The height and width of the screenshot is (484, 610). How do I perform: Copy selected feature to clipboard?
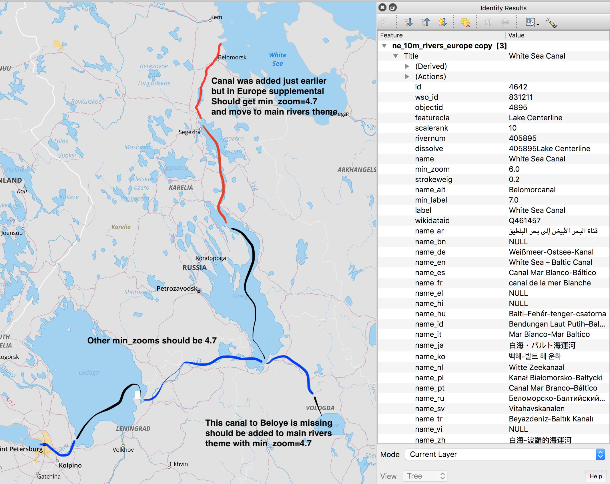[488, 22]
